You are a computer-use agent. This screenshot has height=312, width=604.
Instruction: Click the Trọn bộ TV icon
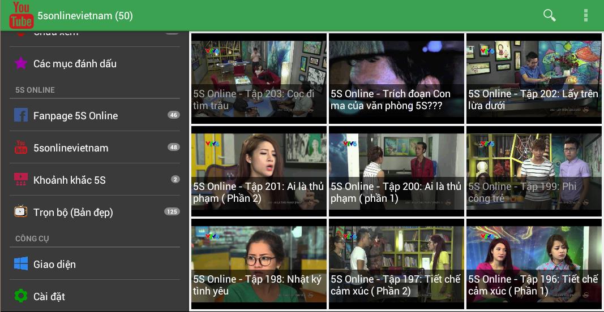(x=21, y=212)
